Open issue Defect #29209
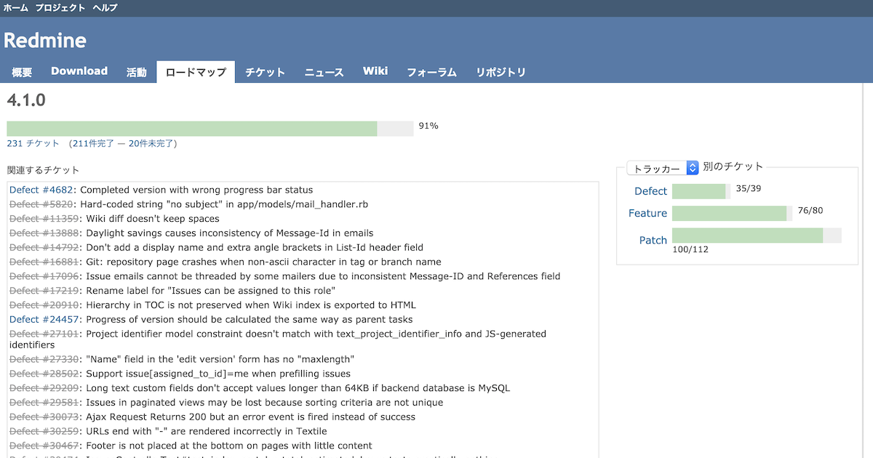Image resolution: width=873 pixels, height=458 pixels. 45,388
